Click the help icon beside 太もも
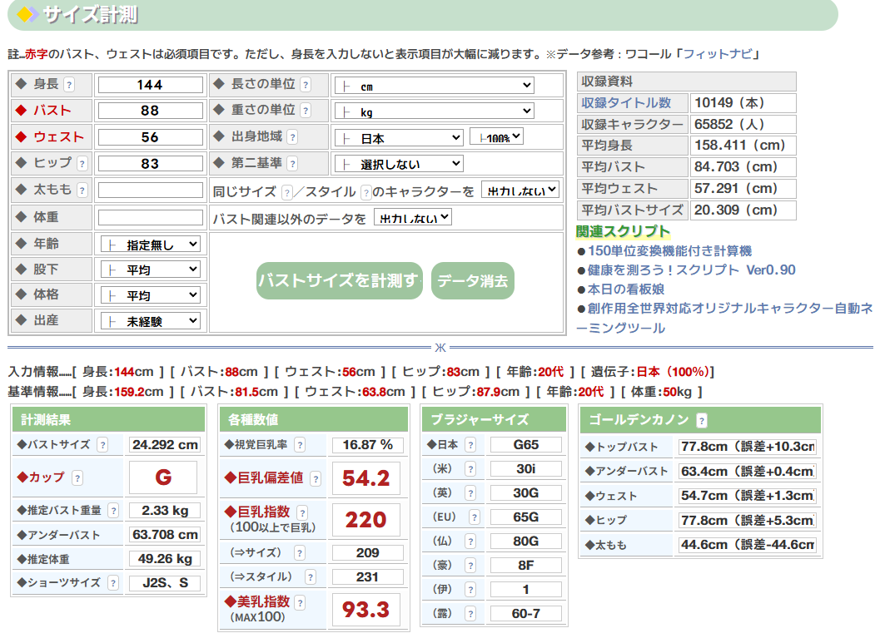The height and width of the screenshot is (643, 880). pos(82,190)
